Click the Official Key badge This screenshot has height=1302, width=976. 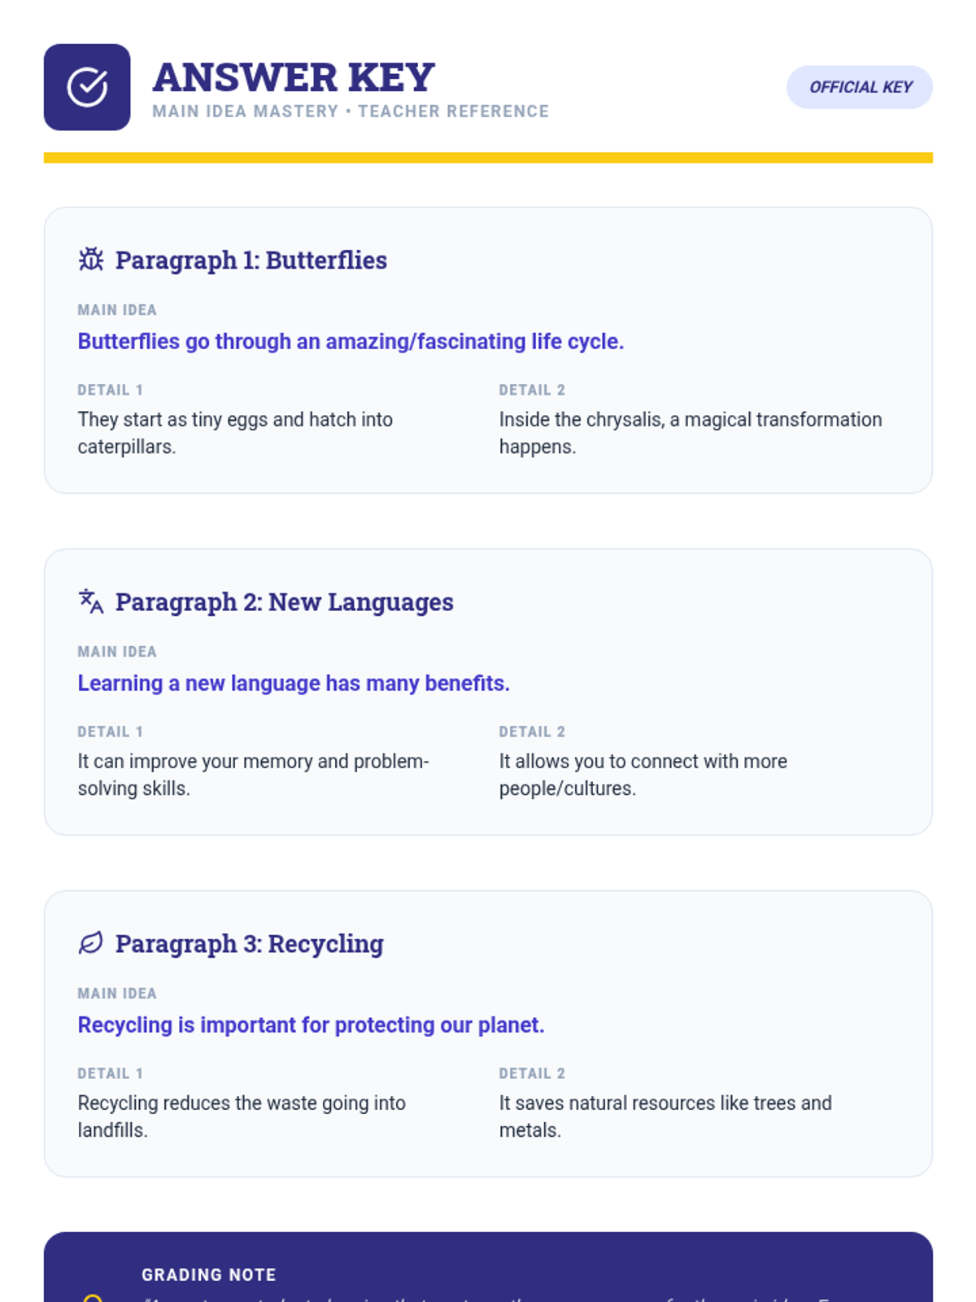[859, 87]
